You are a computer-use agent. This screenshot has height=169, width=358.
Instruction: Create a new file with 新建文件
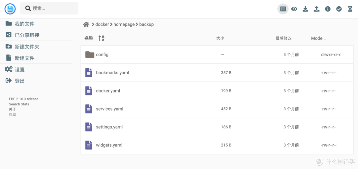click(x=24, y=58)
